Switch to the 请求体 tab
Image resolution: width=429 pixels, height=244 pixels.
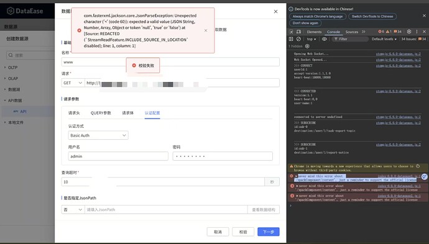click(x=128, y=113)
